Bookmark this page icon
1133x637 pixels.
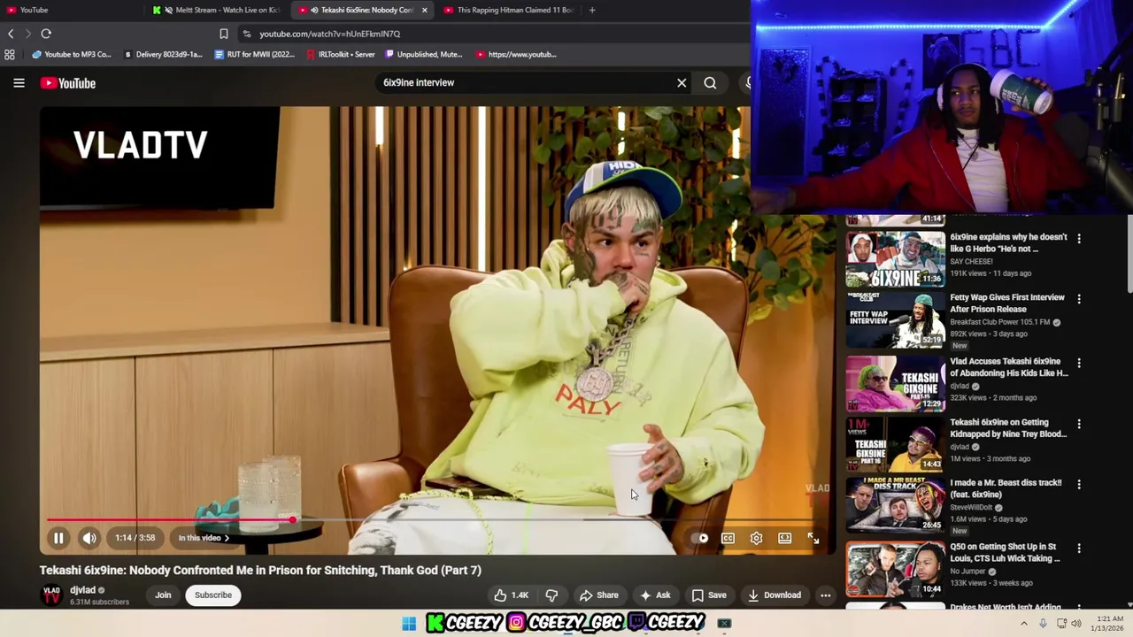(x=223, y=34)
